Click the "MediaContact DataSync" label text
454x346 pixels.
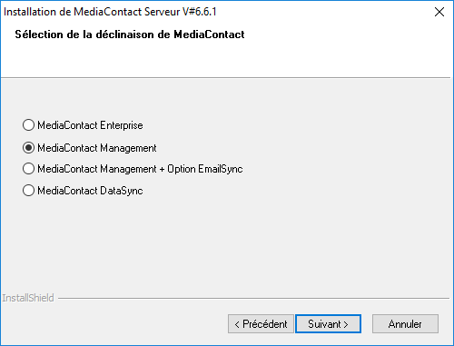[90, 191]
